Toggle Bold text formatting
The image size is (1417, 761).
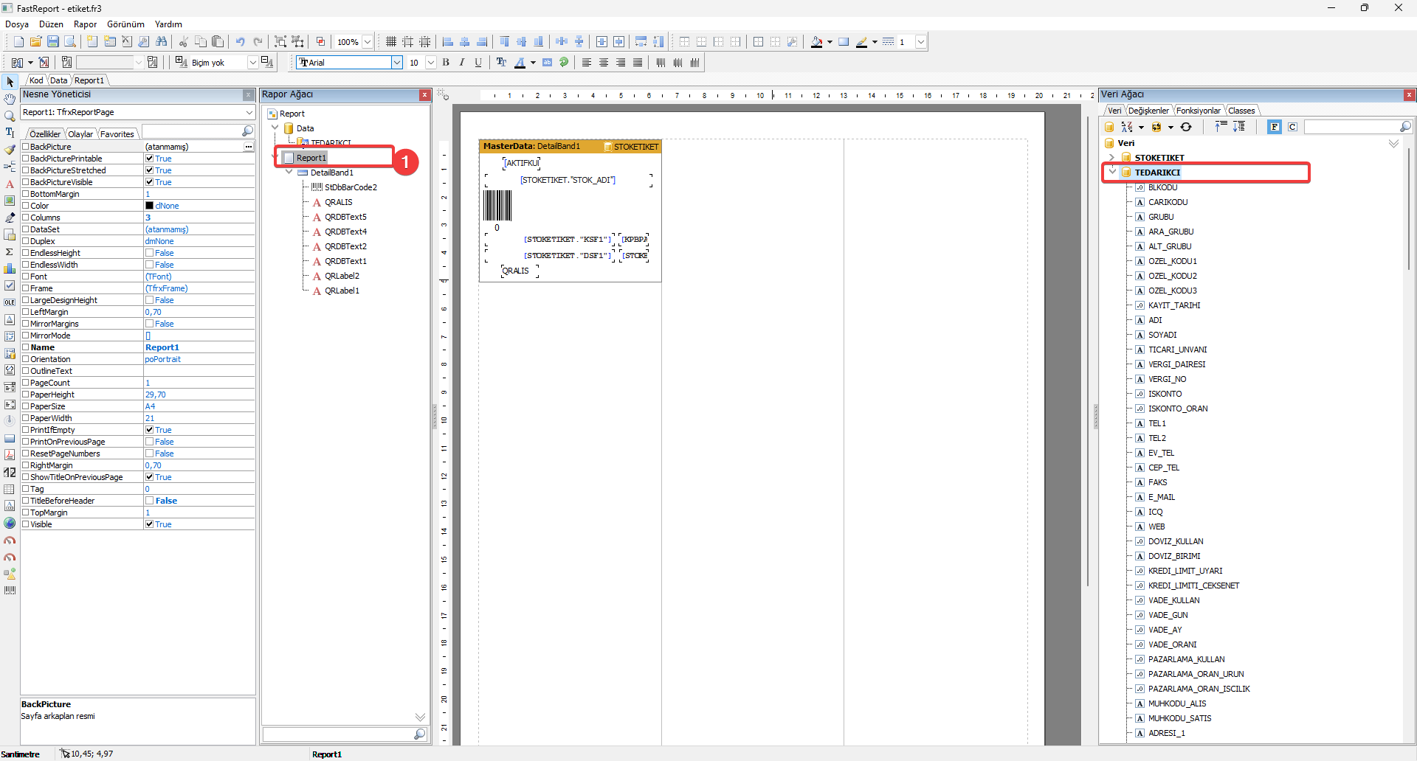tap(446, 63)
